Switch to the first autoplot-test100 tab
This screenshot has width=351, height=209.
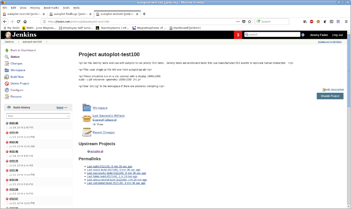click(x=24, y=14)
